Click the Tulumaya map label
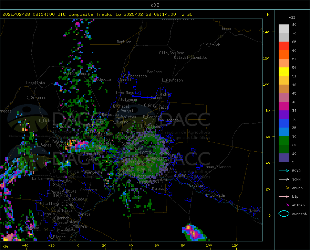 click(x=128, y=99)
